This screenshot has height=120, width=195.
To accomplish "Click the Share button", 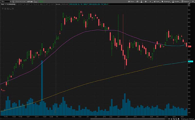I will [x=131, y=2].
